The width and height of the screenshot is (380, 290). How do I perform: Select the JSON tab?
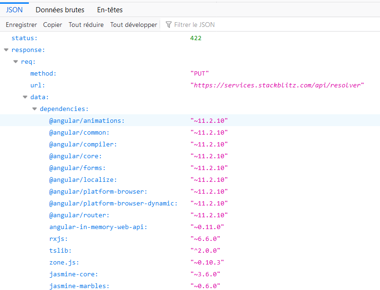[14, 9]
